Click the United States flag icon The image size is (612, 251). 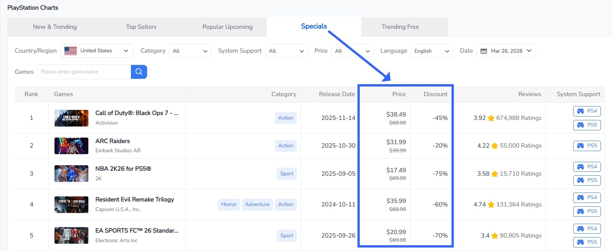pyautogui.click(x=71, y=51)
